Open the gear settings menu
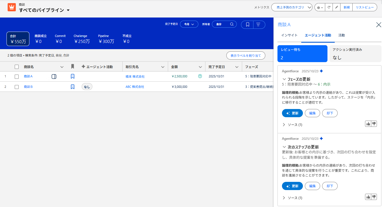The height and width of the screenshot is (207, 382). pos(320,7)
